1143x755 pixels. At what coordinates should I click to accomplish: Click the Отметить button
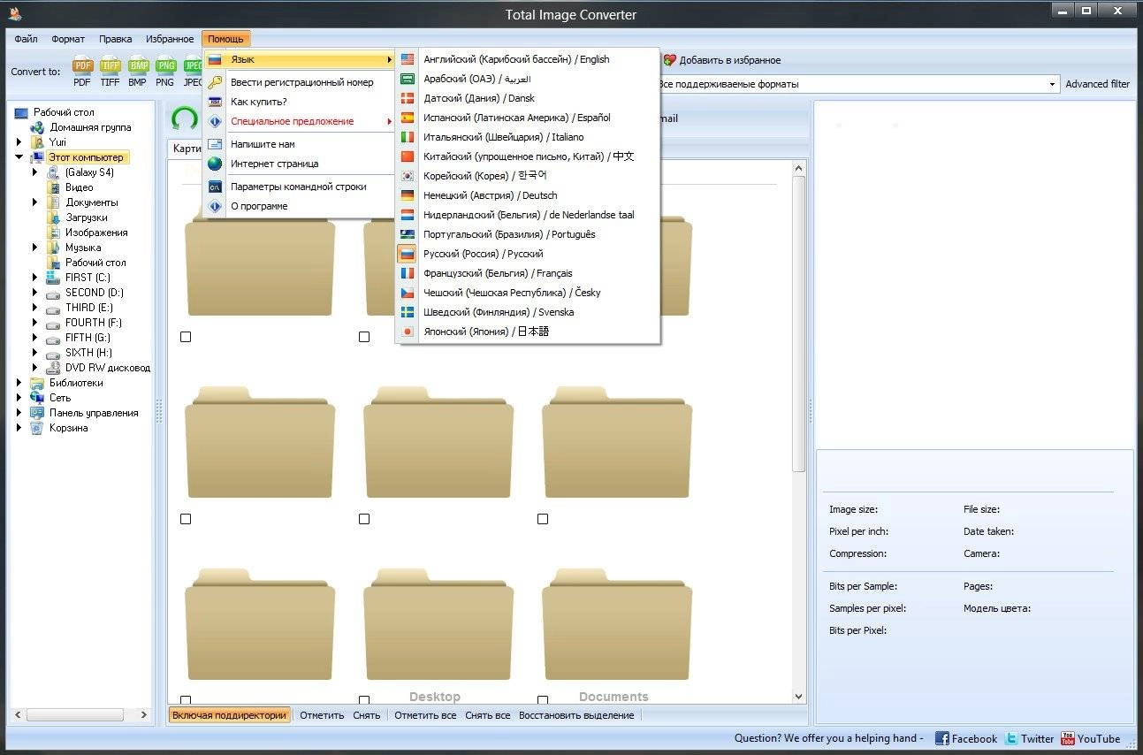[322, 715]
